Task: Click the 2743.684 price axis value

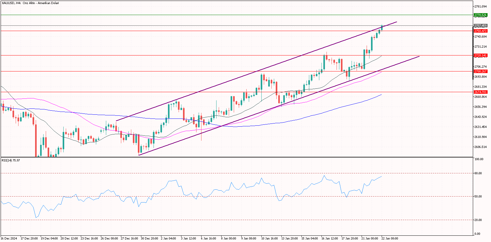Action: (480, 37)
